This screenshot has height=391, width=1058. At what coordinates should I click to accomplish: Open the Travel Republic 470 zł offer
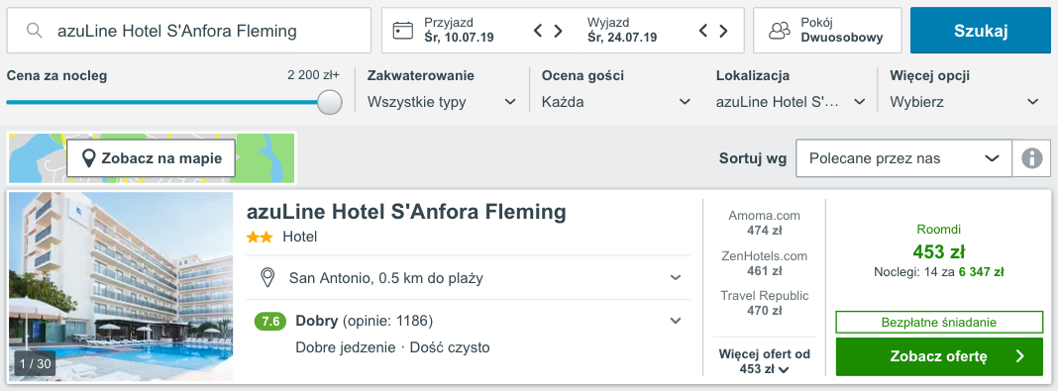click(765, 303)
